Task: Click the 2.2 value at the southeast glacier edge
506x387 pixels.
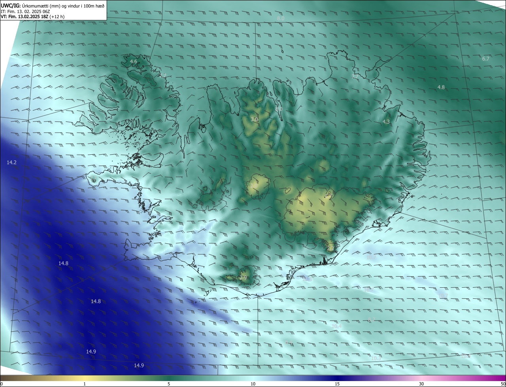Action: click(330, 249)
